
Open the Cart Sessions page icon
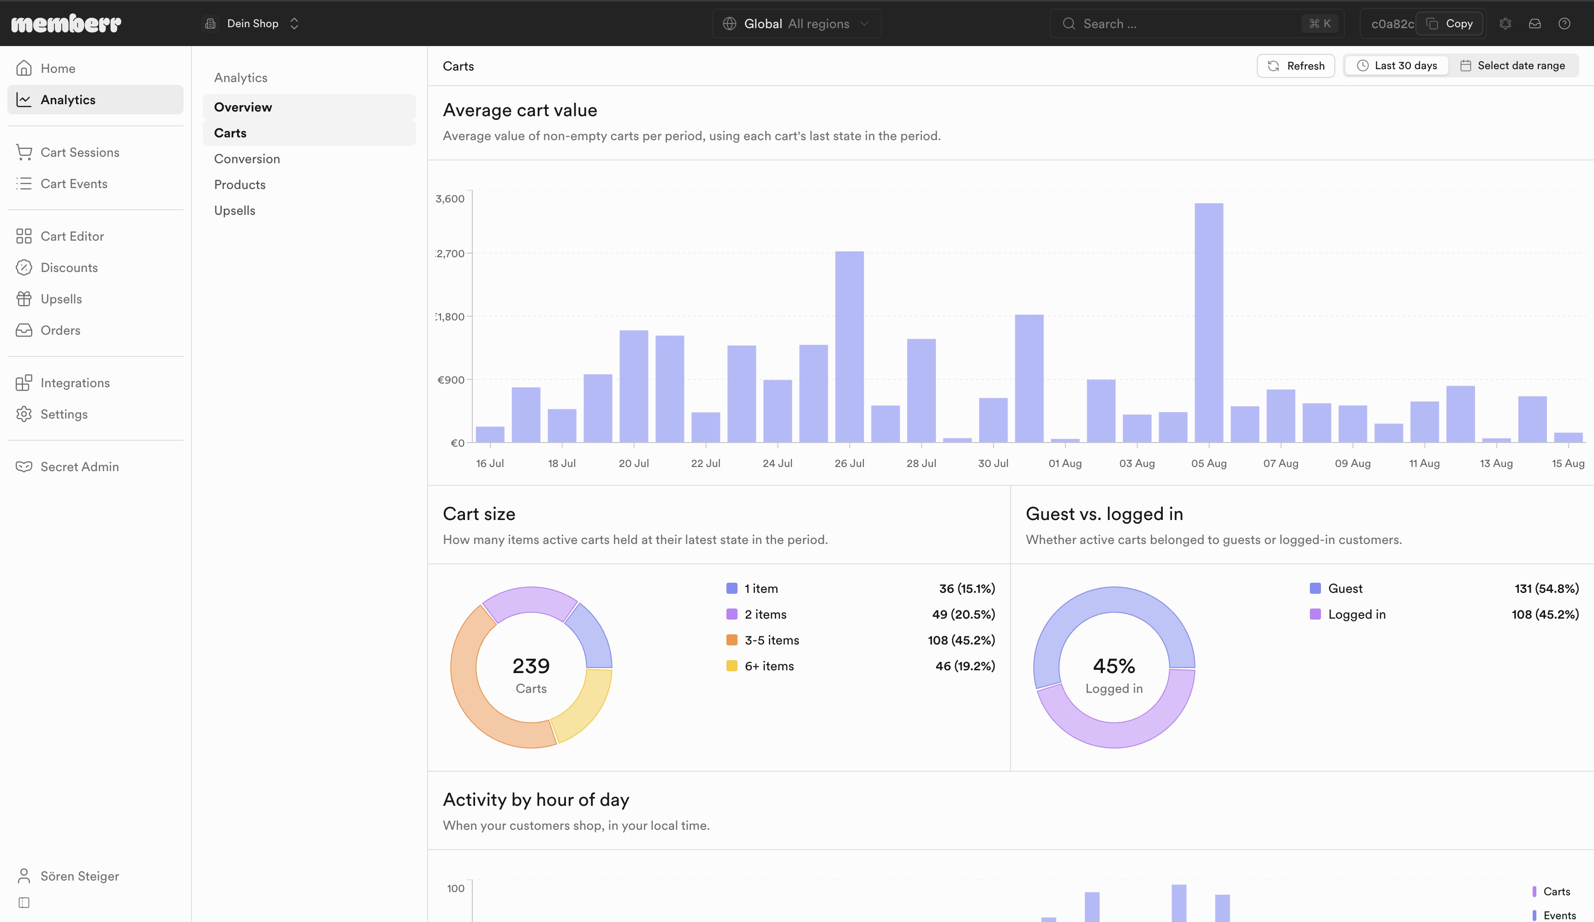click(x=24, y=153)
